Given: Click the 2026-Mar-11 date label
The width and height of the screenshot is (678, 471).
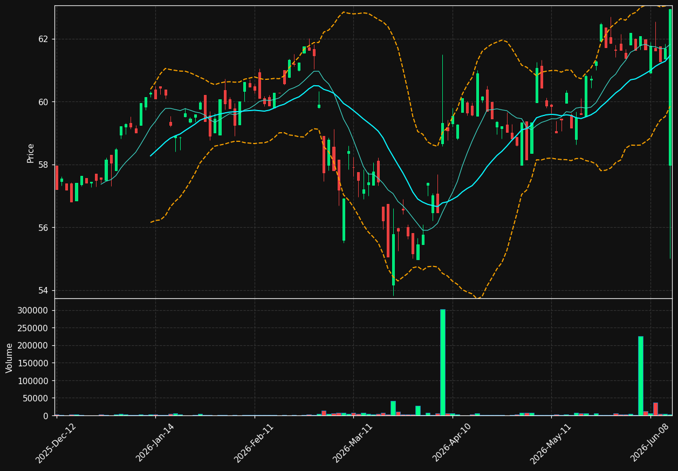Looking at the screenshot, I should [353, 443].
